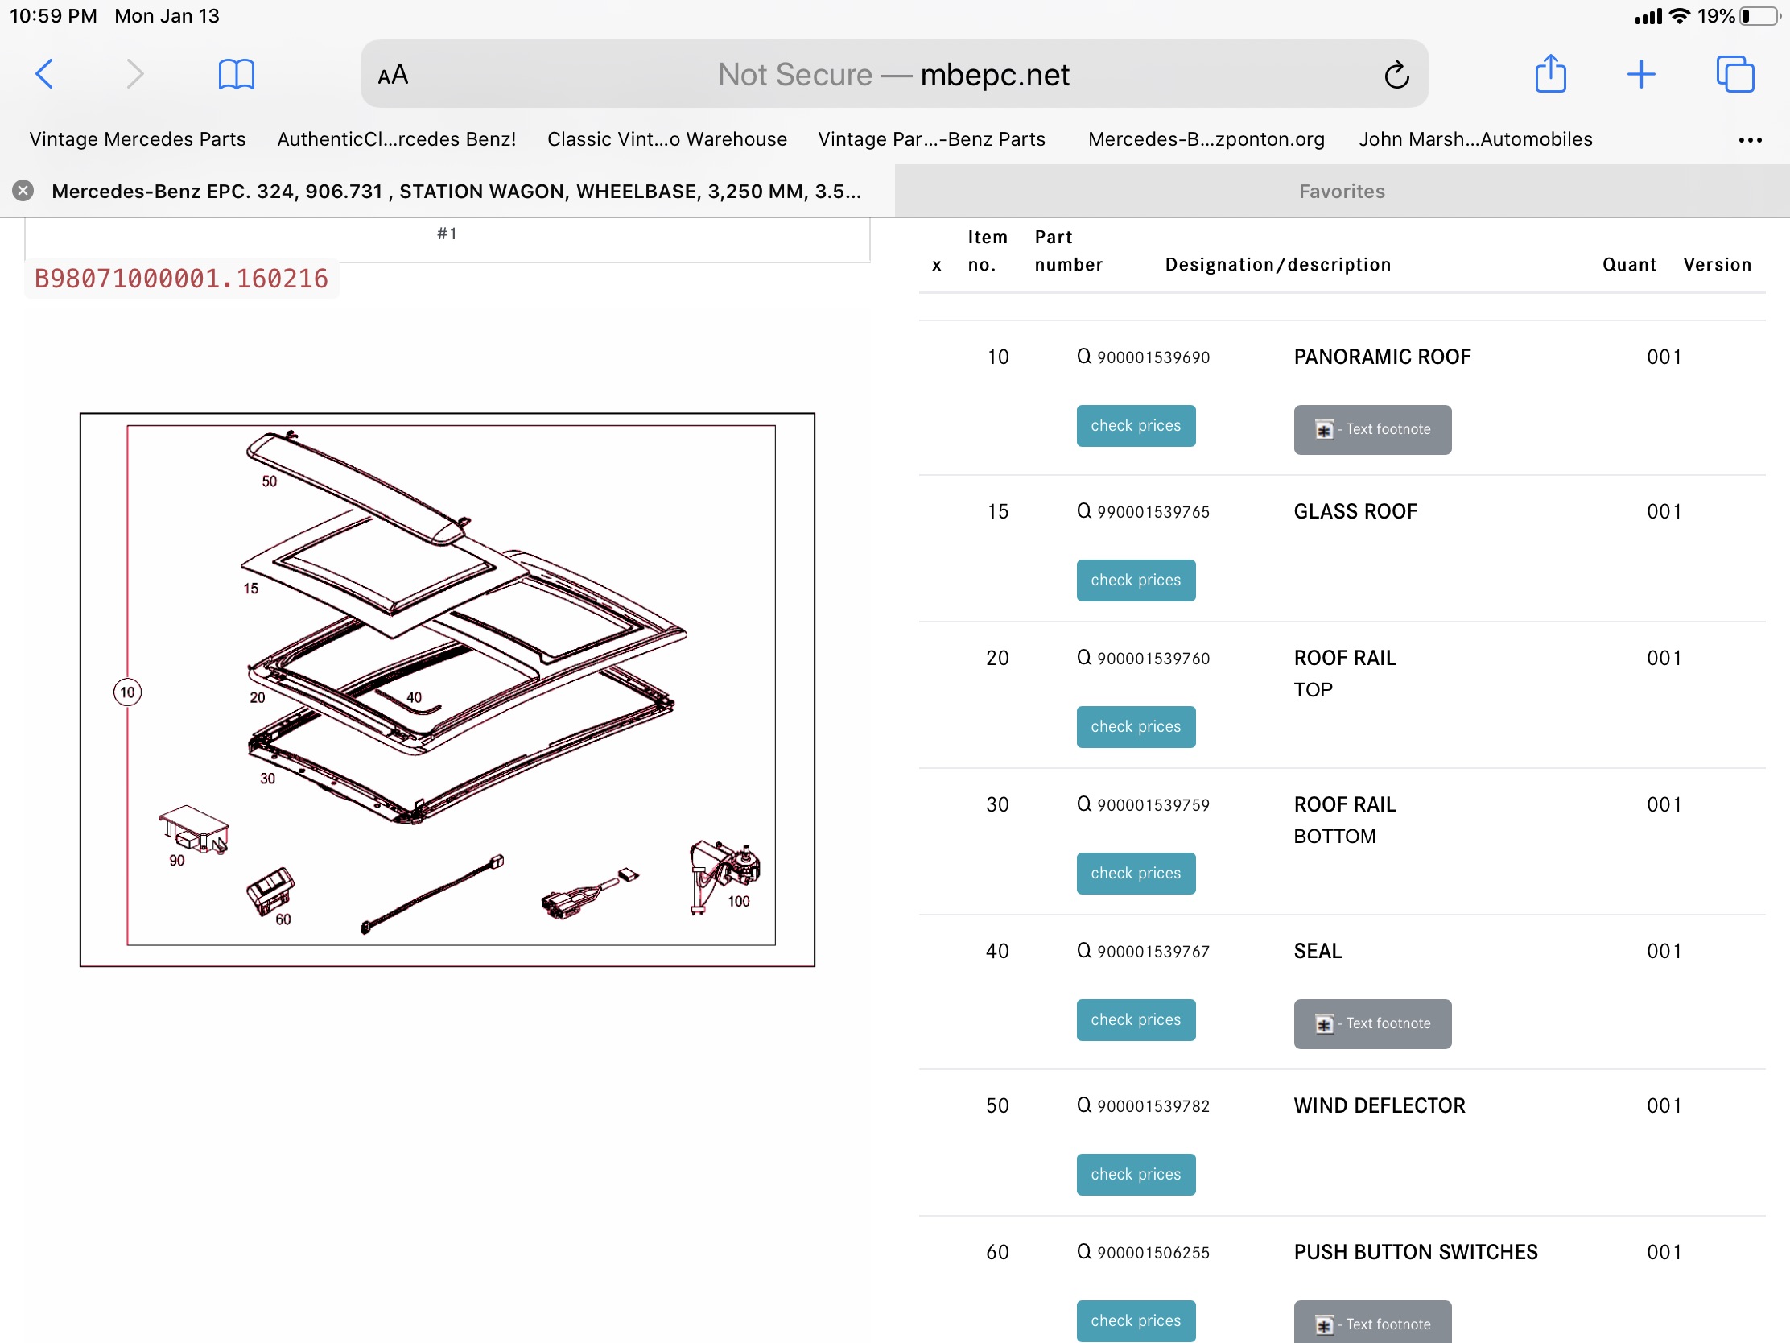Image resolution: width=1790 pixels, height=1343 pixels.
Task: Select callout 100 motor in diagram
Action: point(739,902)
